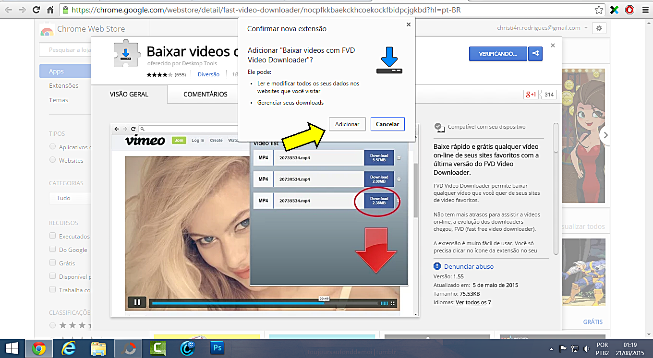
Task: Open the Web Store settings gear
Action: coord(599,28)
